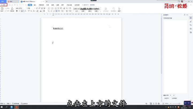Click the 全部显示 button in selection pane

tap(166, 98)
